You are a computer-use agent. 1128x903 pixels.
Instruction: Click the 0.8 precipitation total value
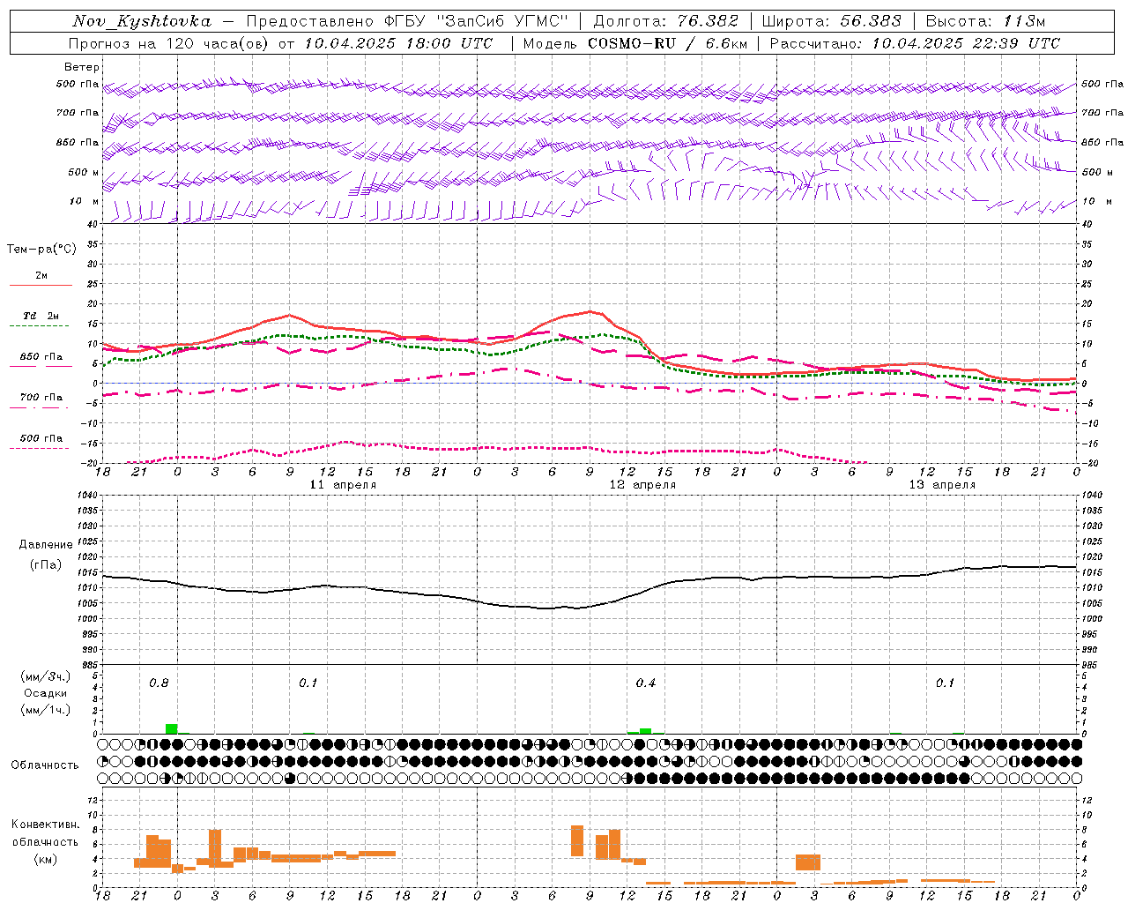(159, 683)
